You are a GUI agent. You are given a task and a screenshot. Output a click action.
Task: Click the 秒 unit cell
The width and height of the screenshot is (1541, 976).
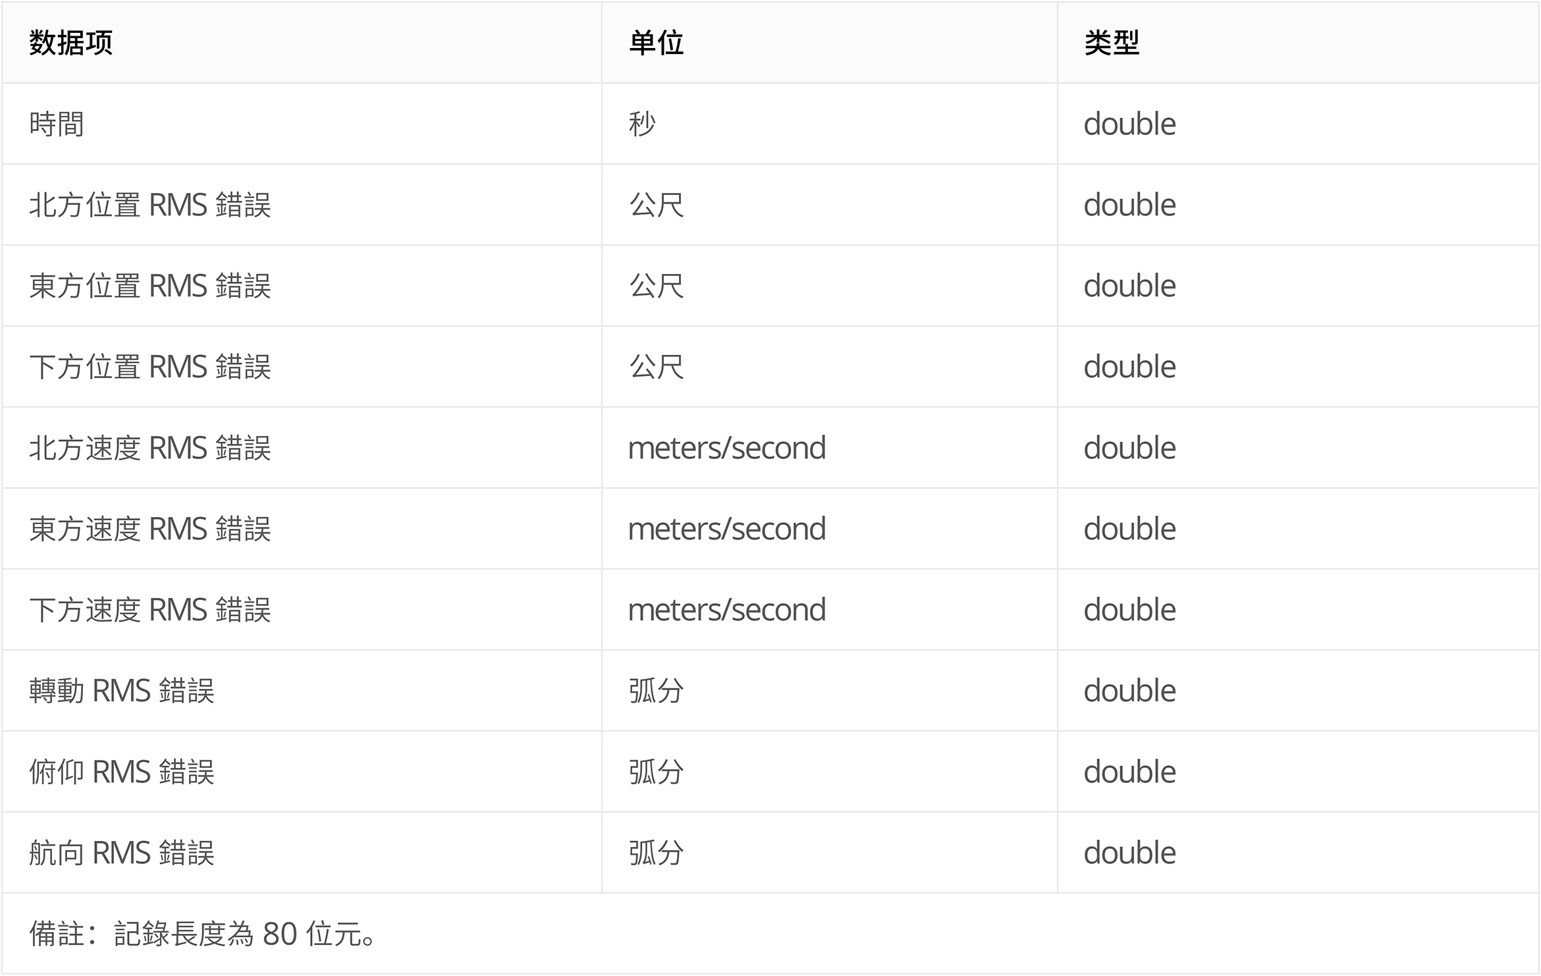coord(642,124)
